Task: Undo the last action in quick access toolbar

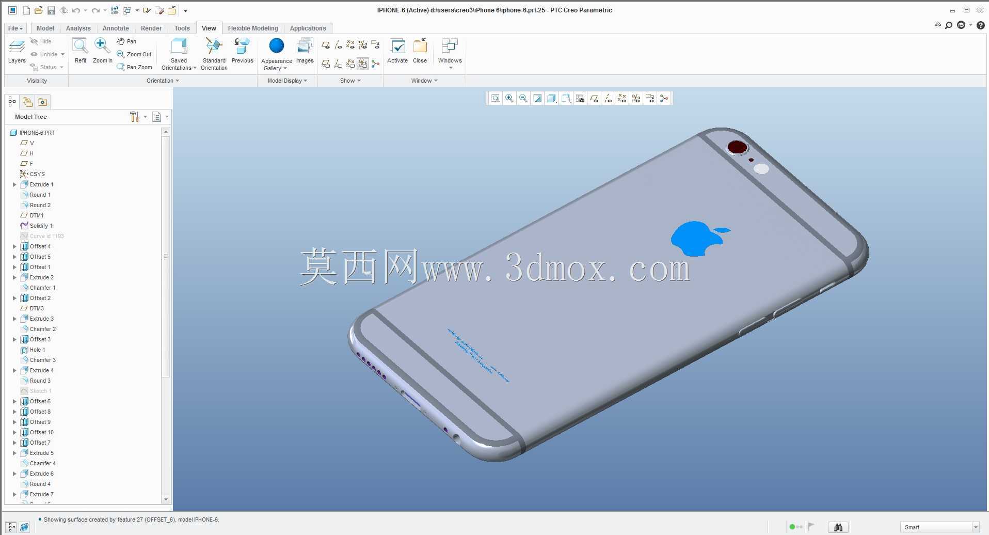Action: [76, 10]
